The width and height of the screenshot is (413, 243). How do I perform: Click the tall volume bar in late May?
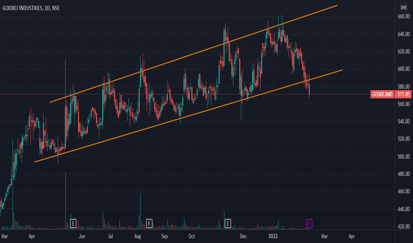(66, 201)
